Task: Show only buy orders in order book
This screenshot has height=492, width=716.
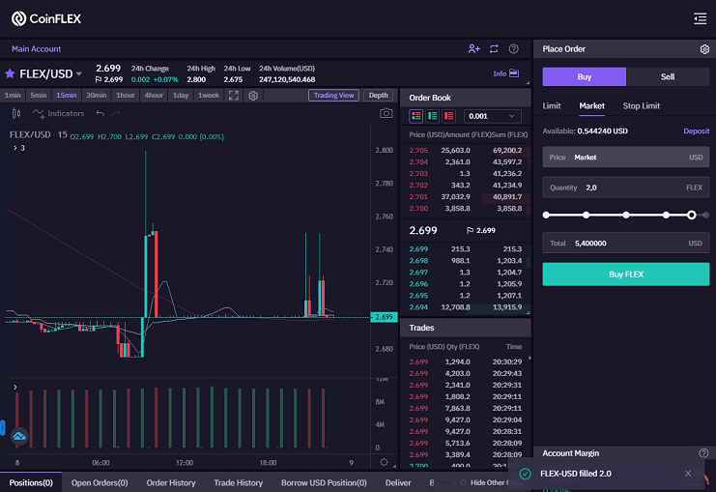Action: [x=433, y=116]
